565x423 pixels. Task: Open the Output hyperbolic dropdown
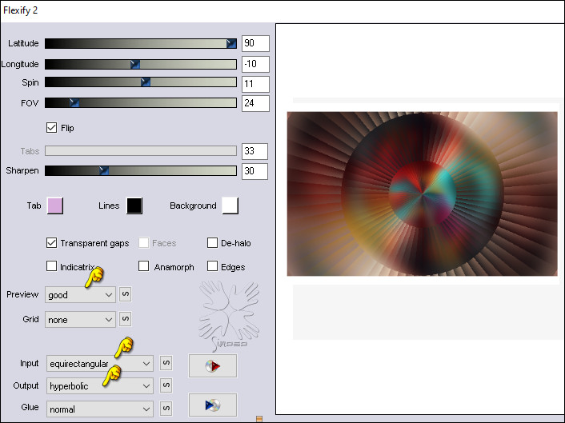(99, 386)
